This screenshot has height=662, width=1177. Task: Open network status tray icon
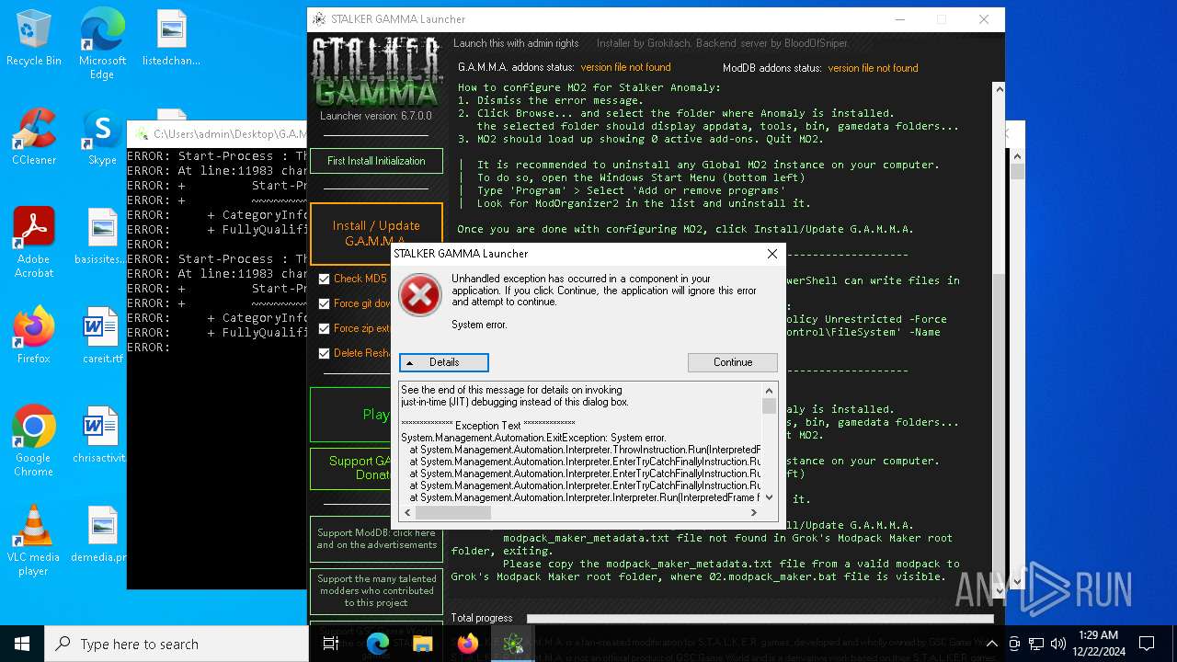(1035, 644)
